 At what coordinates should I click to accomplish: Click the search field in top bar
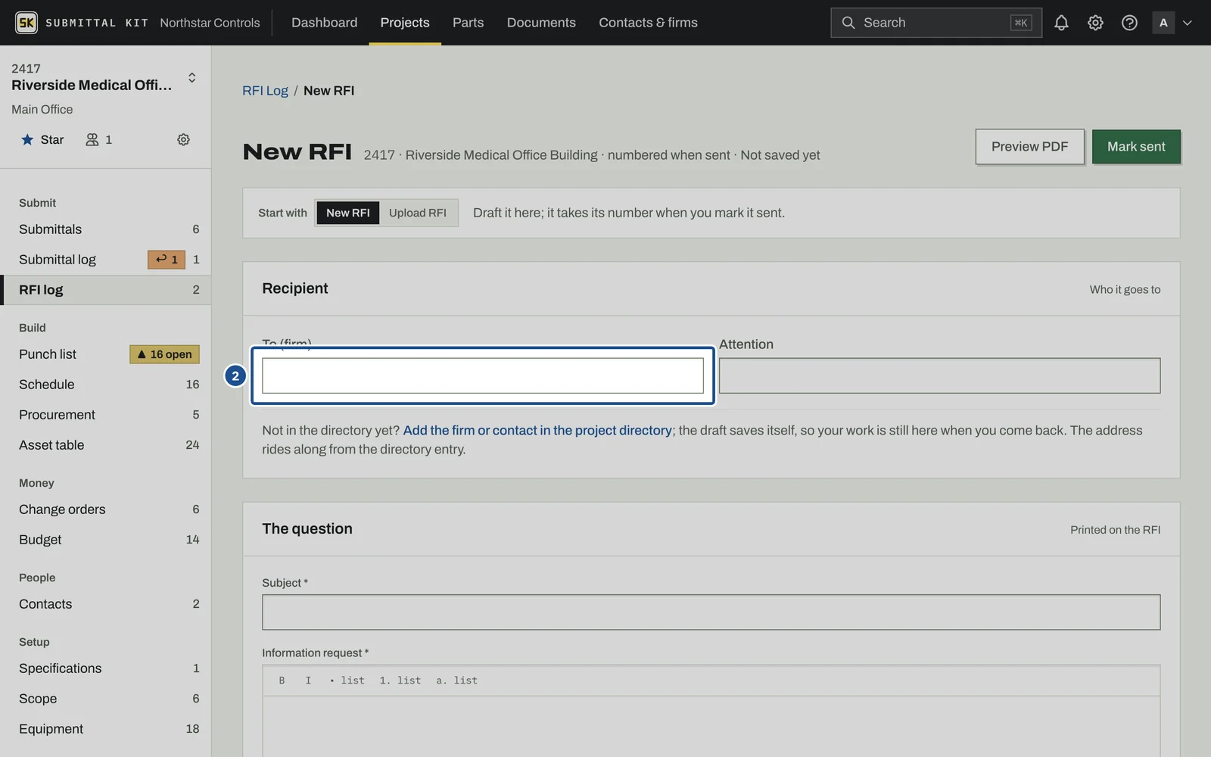click(x=935, y=23)
